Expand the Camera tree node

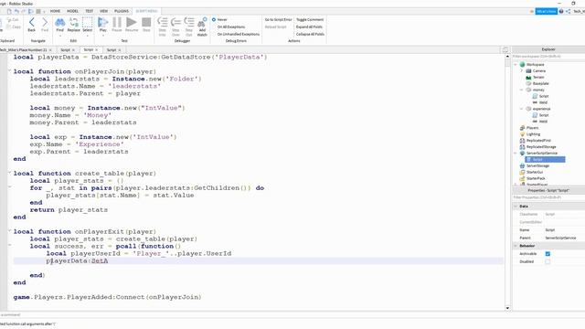pyautogui.click(x=522, y=71)
